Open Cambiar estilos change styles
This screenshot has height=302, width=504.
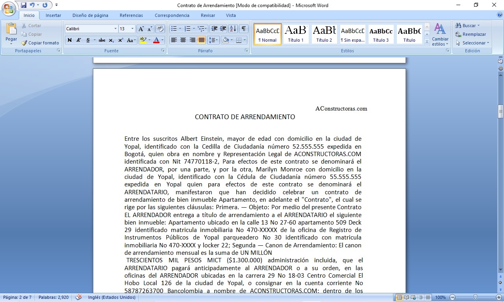[x=440, y=34]
